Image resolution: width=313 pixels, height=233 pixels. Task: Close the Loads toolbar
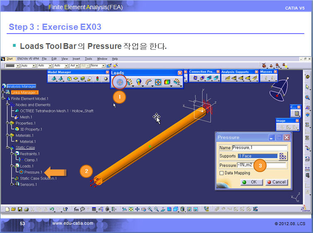[180, 73]
